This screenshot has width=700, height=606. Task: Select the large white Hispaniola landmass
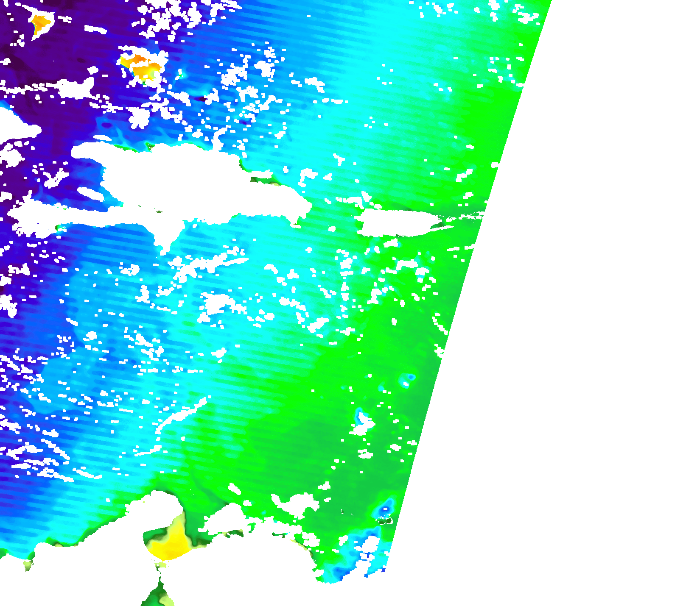191,182
